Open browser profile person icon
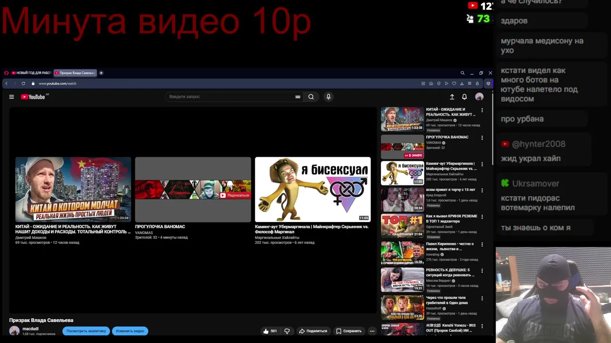Image resolution: width=611 pixels, height=343 pixels. click(477, 83)
